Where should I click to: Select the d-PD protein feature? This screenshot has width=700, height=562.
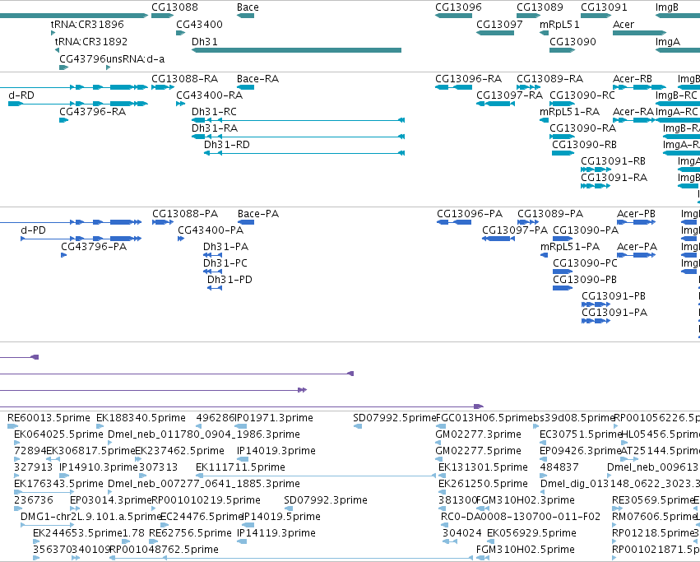[x=81, y=239]
